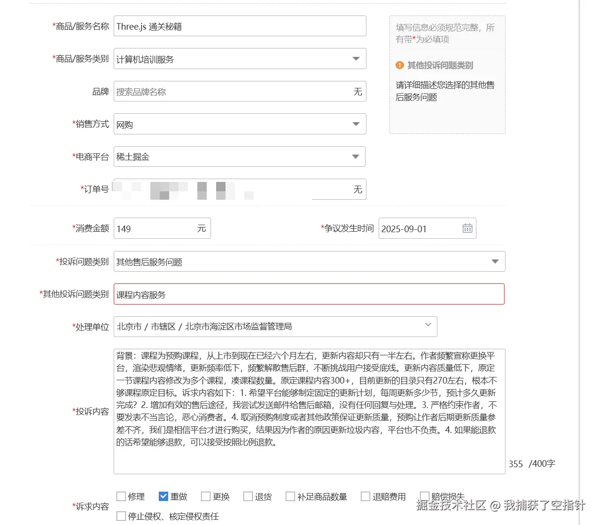Uncheck the 重做 checkbox

(163, 496)
